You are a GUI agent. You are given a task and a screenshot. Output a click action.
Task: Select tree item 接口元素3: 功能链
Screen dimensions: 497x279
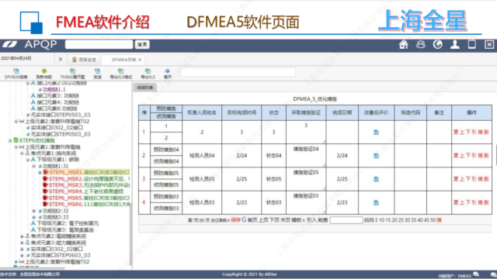pos(55,96)
